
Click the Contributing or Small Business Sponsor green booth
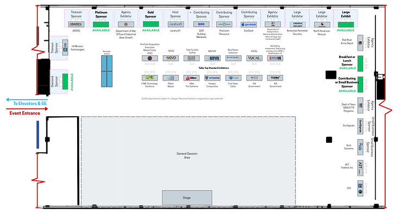click(x=360, y=84)
